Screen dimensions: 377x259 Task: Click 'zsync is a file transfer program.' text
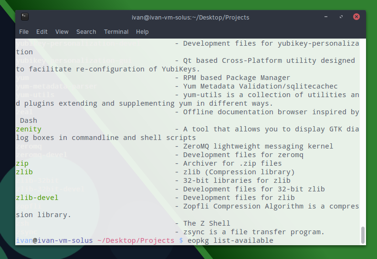254,232
